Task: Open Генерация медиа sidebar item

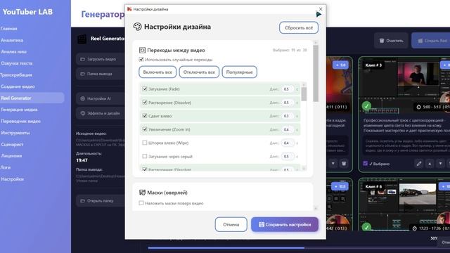Action: (x=19, y=110)
